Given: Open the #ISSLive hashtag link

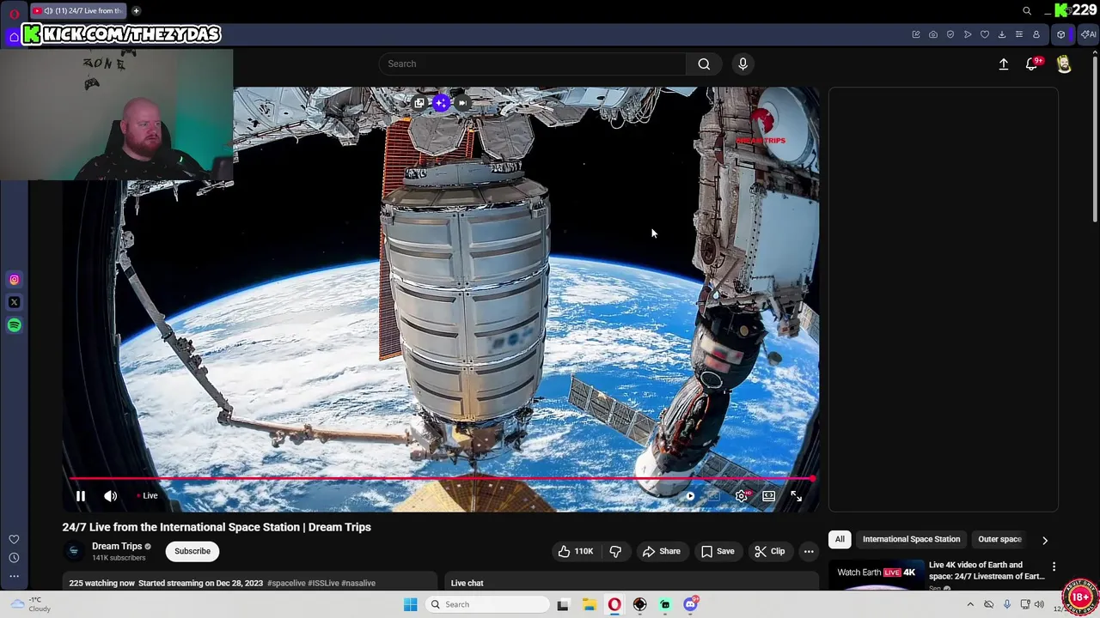Looking at the screenshot, I should pyautogui.click(x=323, y=583).
